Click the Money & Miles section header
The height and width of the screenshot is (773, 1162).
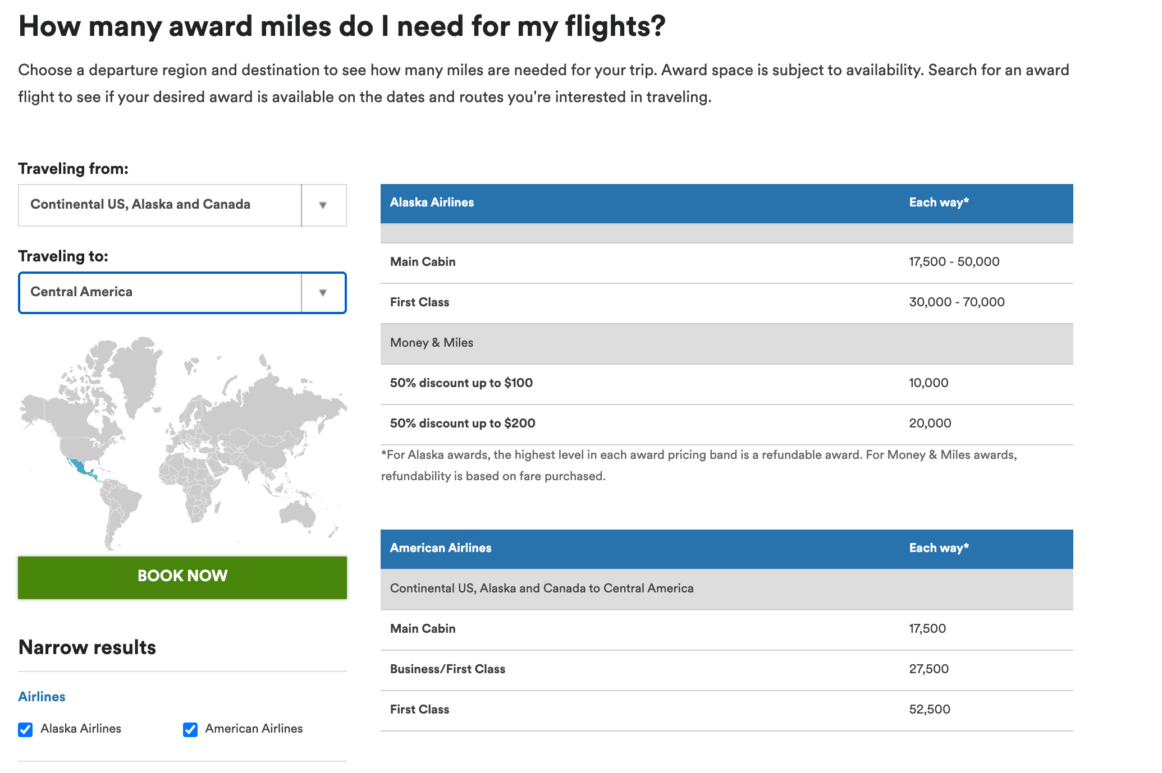point(726,343)
